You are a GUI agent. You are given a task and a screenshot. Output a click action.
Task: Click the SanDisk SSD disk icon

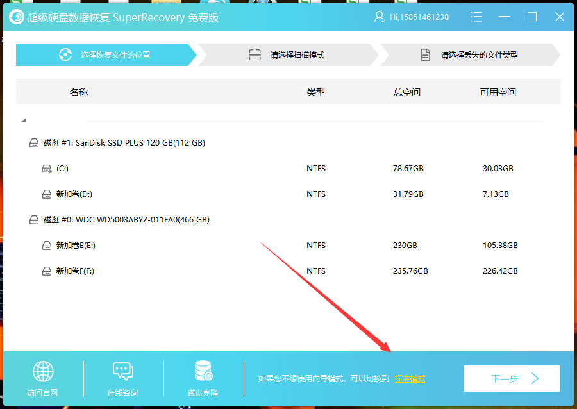(x=34, y=143)
